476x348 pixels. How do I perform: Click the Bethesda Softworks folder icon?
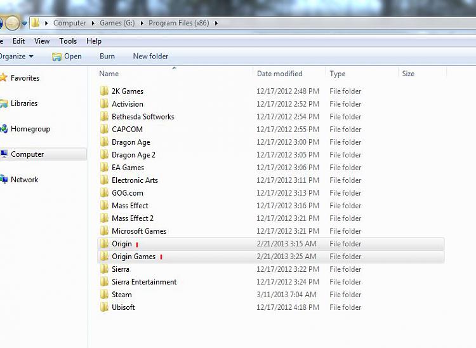104,117
